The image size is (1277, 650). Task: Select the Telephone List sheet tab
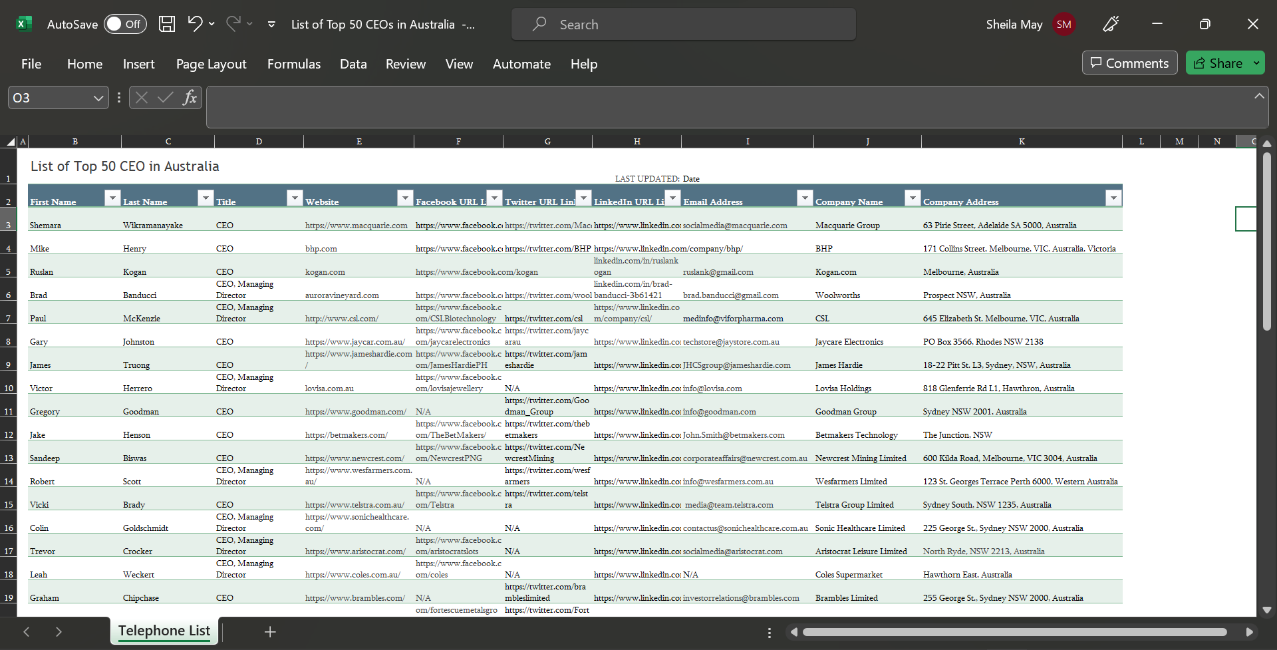164,631
